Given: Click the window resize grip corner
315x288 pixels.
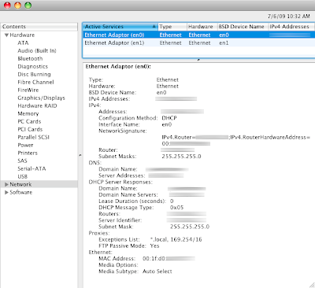Looking at the screenshot, I should pyautogui.click(x=312, y=285).
